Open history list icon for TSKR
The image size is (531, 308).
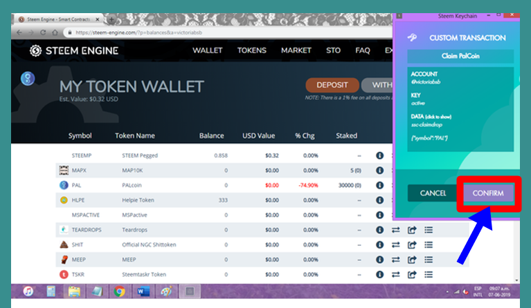(429, 275)
